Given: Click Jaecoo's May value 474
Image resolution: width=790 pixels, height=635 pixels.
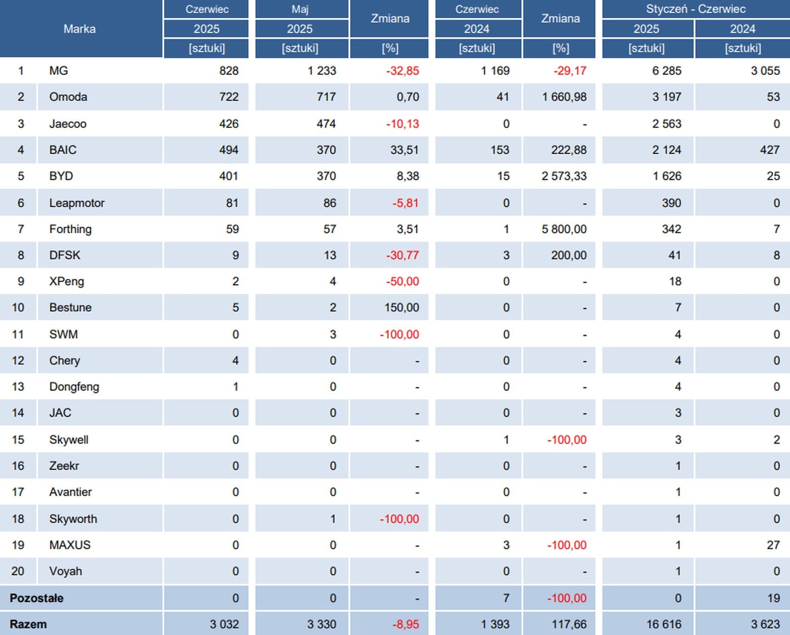Looking at the screenshot, I should pos(326,124).
